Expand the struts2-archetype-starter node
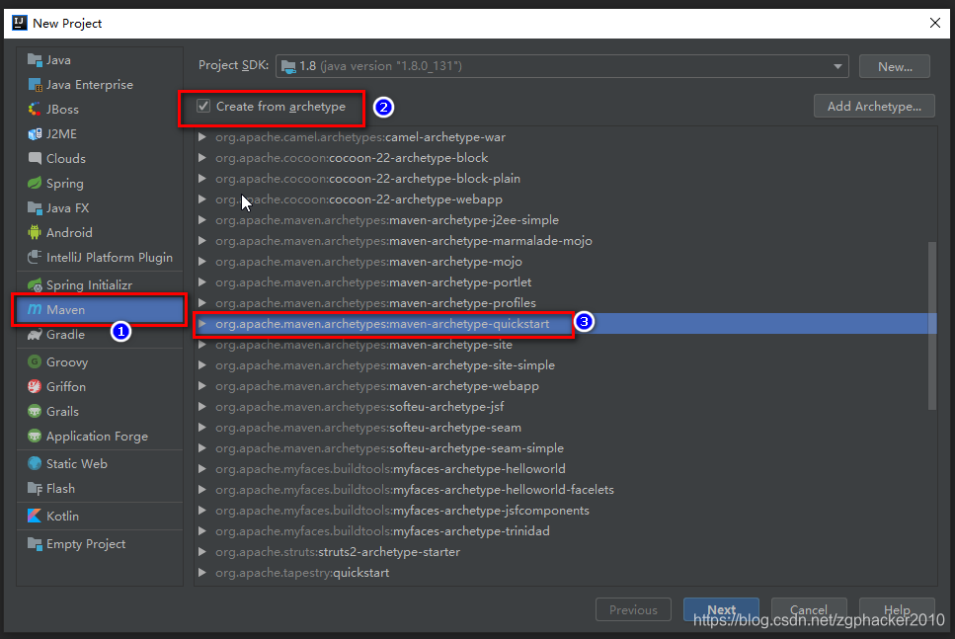Image resolution: width=955 pixels, height=639 pixels. (202, 551)
